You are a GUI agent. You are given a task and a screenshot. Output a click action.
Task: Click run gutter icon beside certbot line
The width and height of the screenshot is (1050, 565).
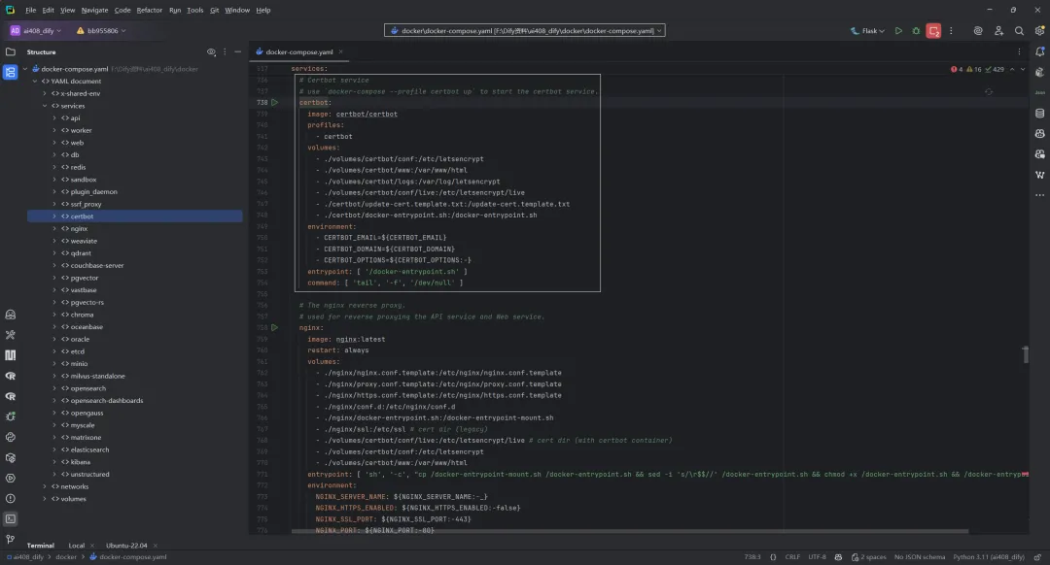274,102
